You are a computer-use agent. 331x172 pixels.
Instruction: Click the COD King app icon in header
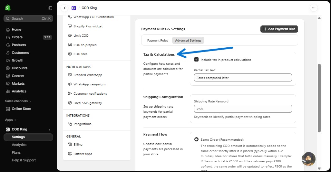click(x=74, y=8)
